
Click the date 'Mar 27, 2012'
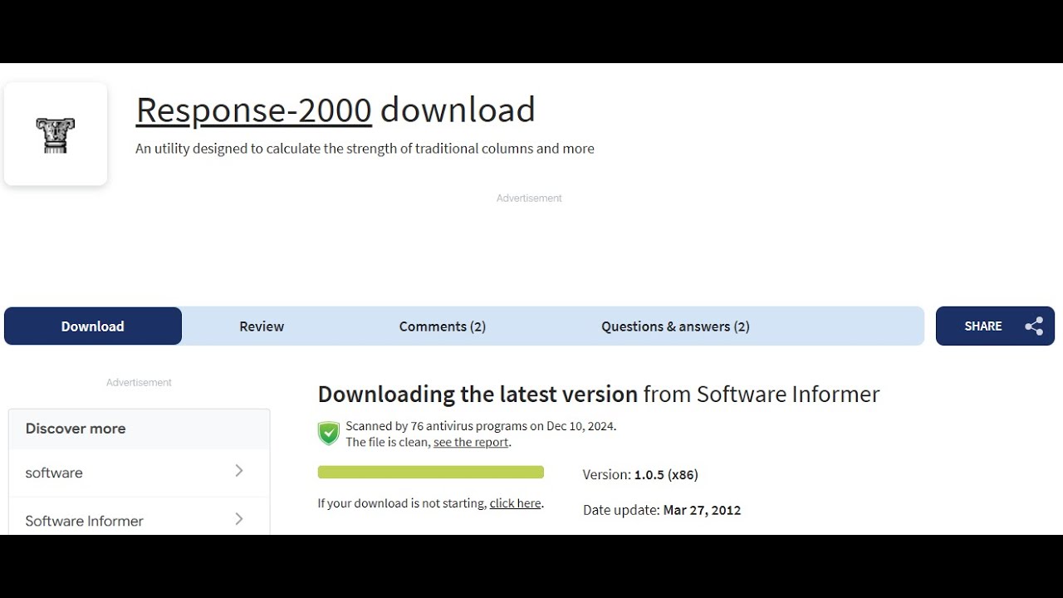pos(702,510)
